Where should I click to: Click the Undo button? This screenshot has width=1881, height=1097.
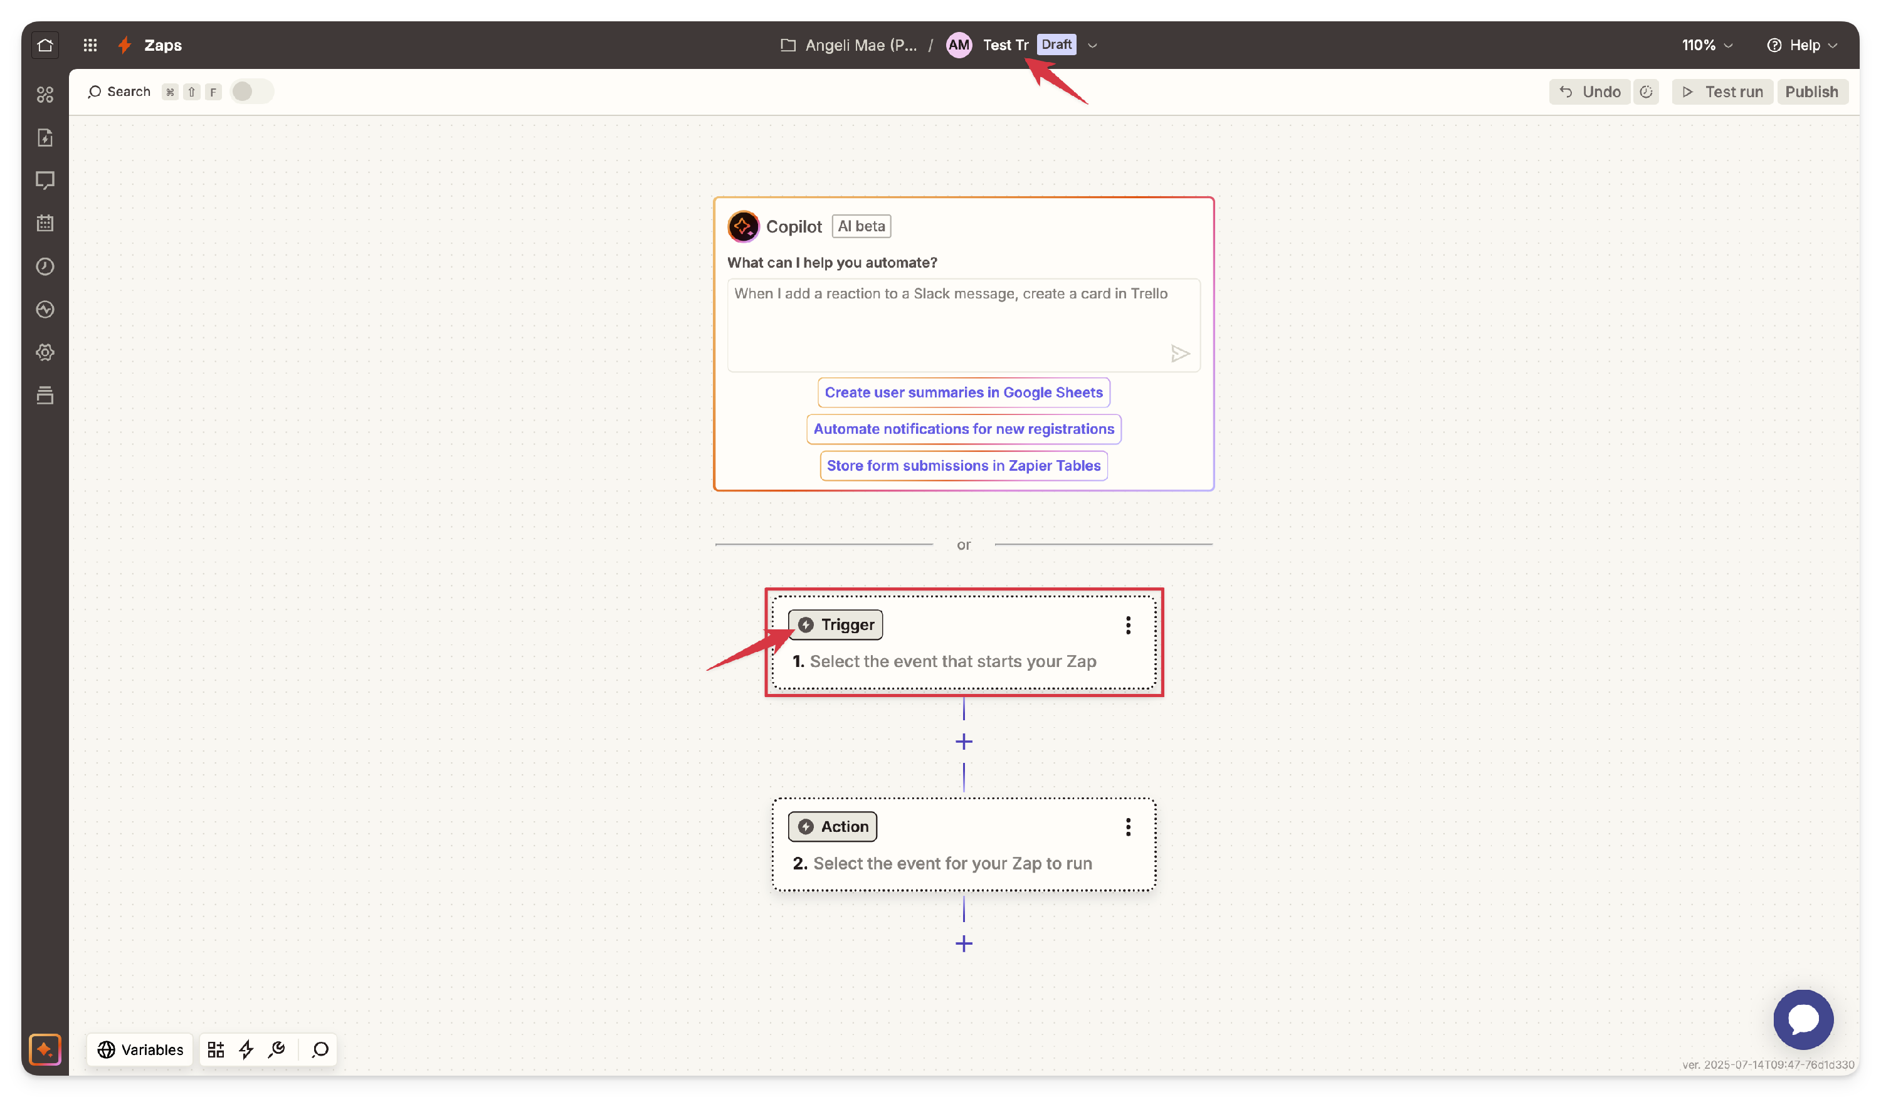coord(1590,92)
